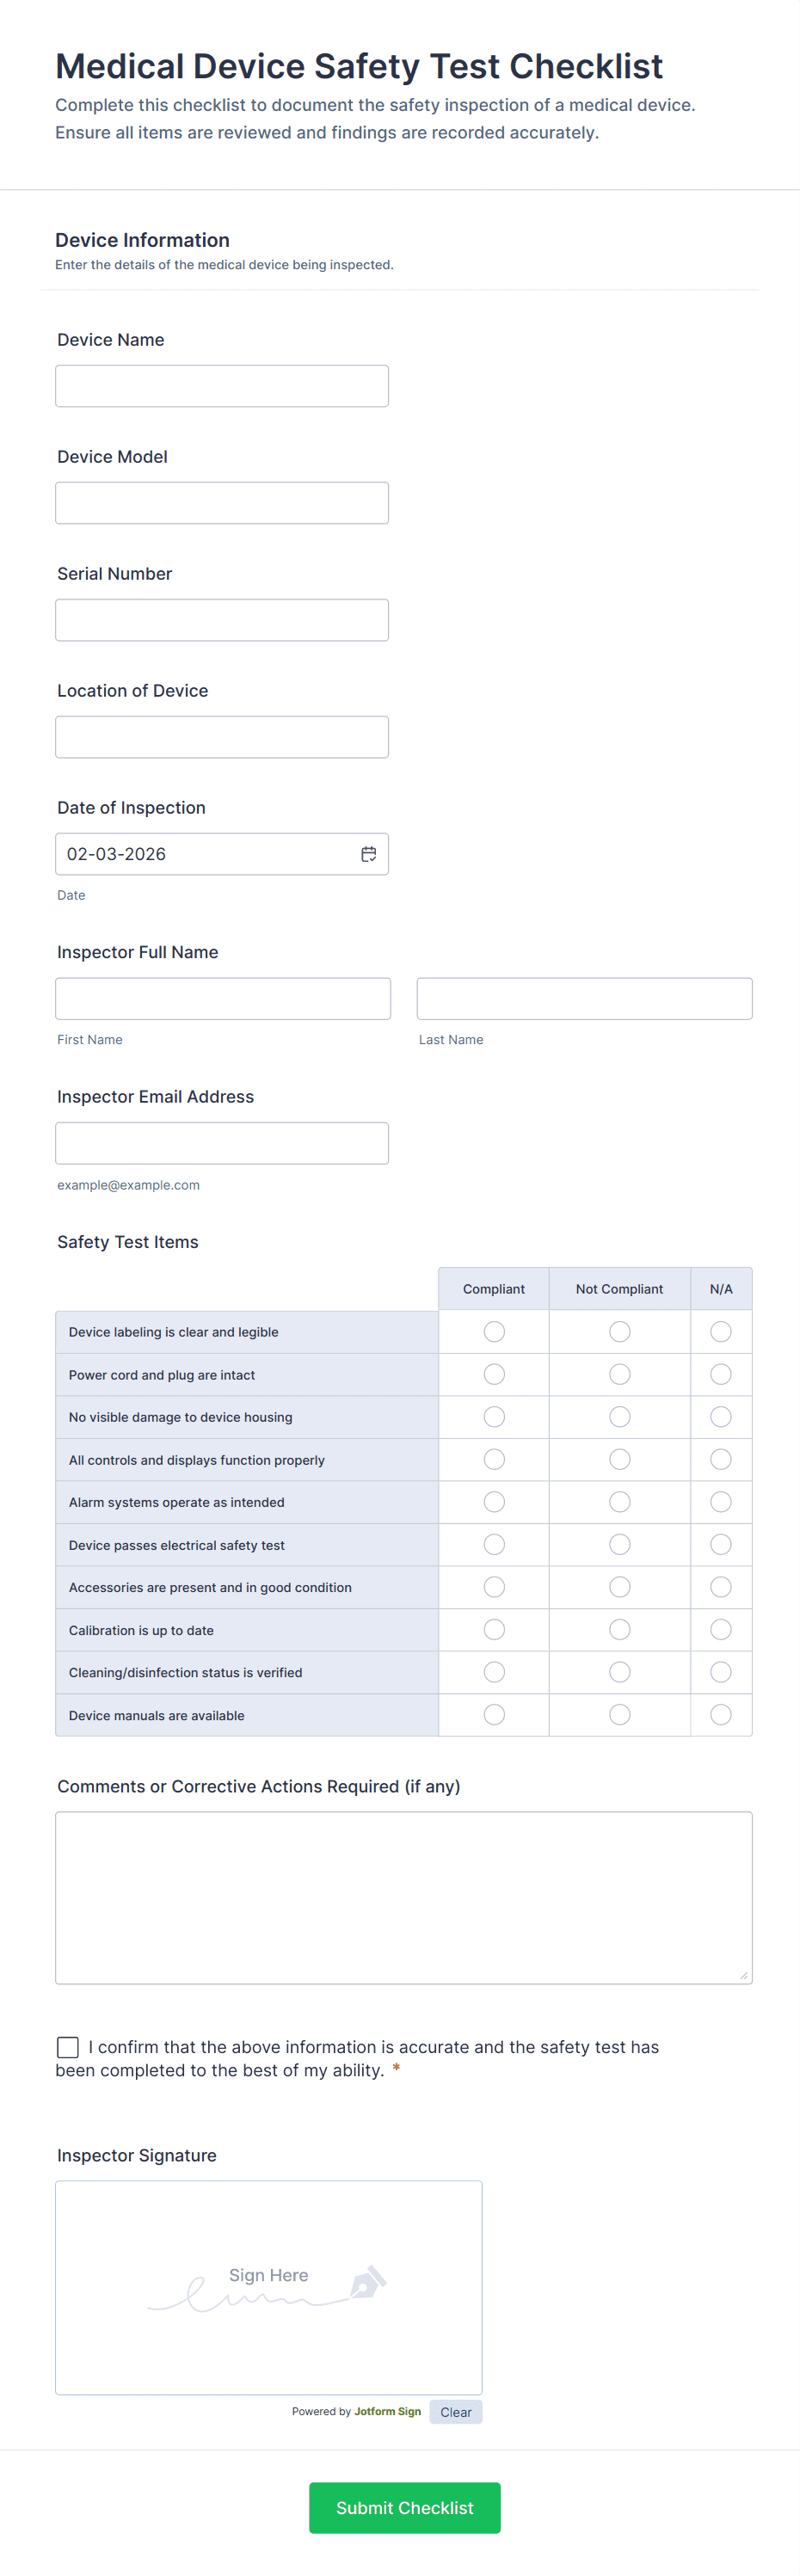800x2576 pixels.
Task: Choose N/A for calibration up to date
Action: tap(721, 1630)
